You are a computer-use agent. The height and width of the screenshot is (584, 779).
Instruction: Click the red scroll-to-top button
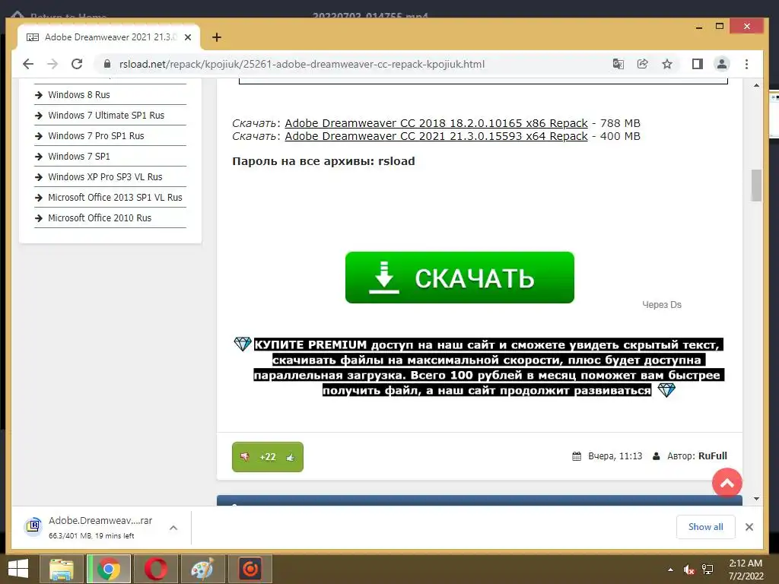coord(727,483)
